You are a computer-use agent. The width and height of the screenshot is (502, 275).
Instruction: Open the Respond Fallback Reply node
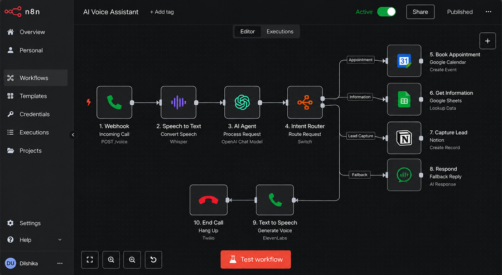404,175
